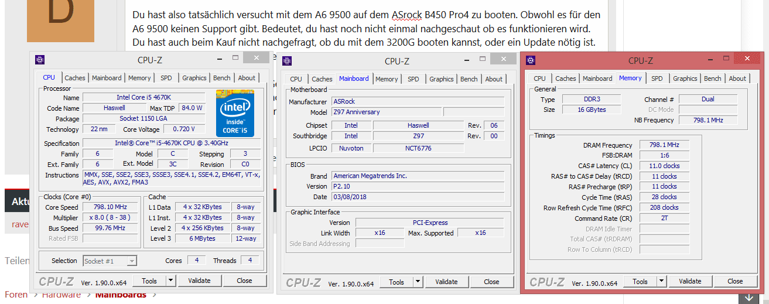Click the CPU-Z app icon in middle window title bar
Viewport: 769px width, 304px height.
click(286, 60)
